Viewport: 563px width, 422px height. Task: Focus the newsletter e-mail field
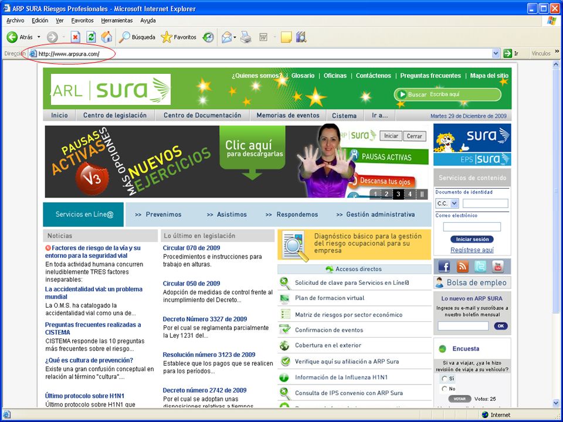pyautogui.click(x=463, y=326)
